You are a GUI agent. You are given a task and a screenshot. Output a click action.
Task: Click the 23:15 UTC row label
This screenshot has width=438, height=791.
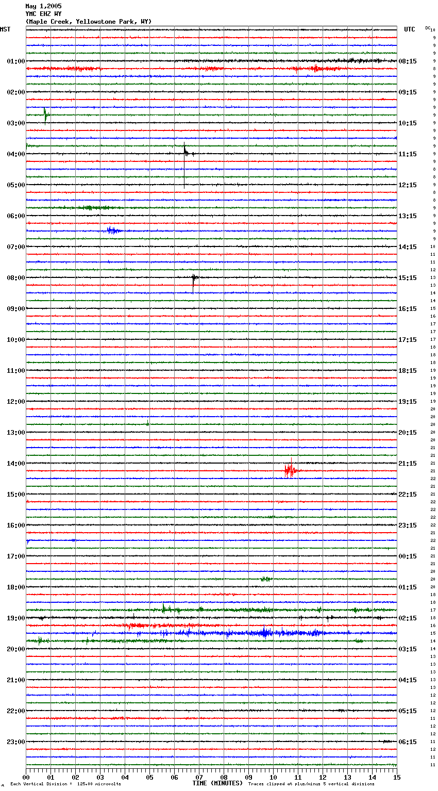[408, 525]
